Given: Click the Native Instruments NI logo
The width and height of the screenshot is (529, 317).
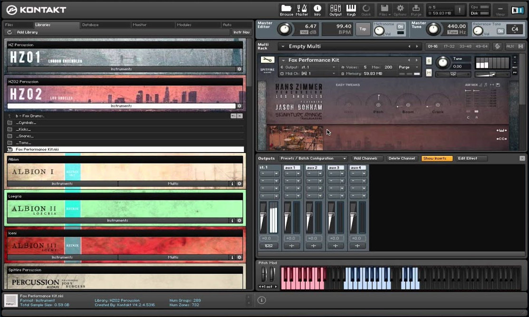Looking at the screenshot, I should (517, 10).
